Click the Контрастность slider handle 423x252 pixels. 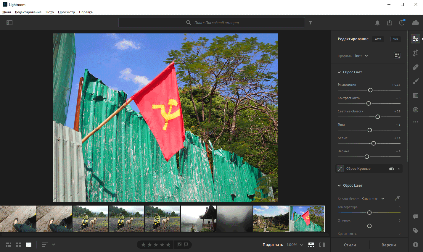(x=369, y=104)
